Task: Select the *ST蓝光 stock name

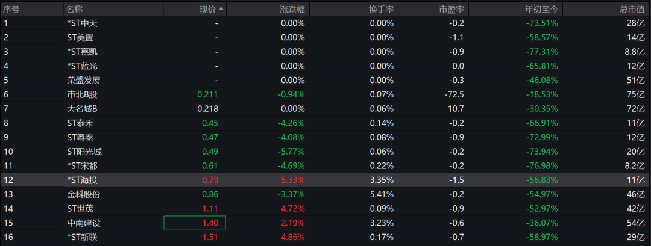Action: pos(82,66)
